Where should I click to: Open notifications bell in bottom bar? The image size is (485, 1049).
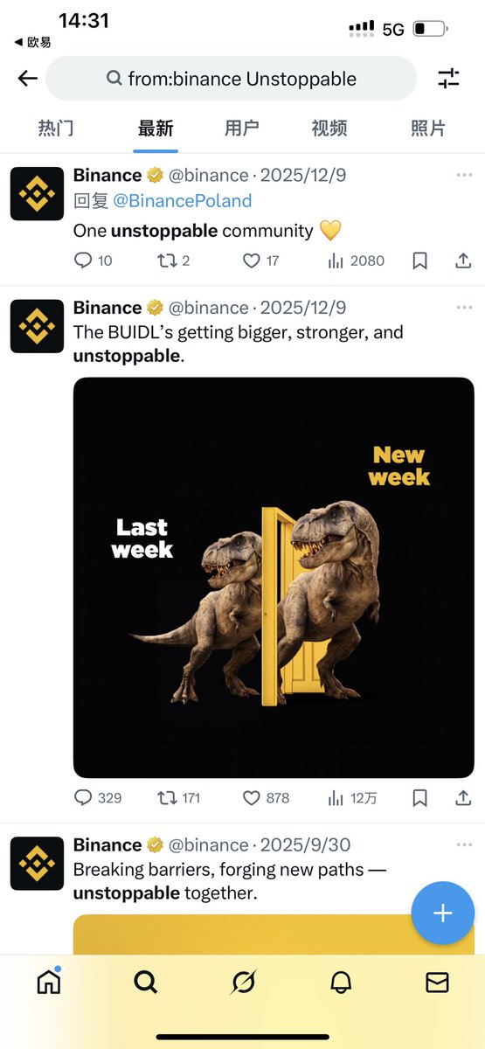coord(341,983)
